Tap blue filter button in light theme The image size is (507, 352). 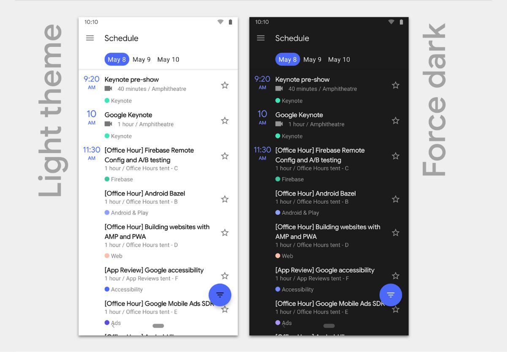pos(220,295)
